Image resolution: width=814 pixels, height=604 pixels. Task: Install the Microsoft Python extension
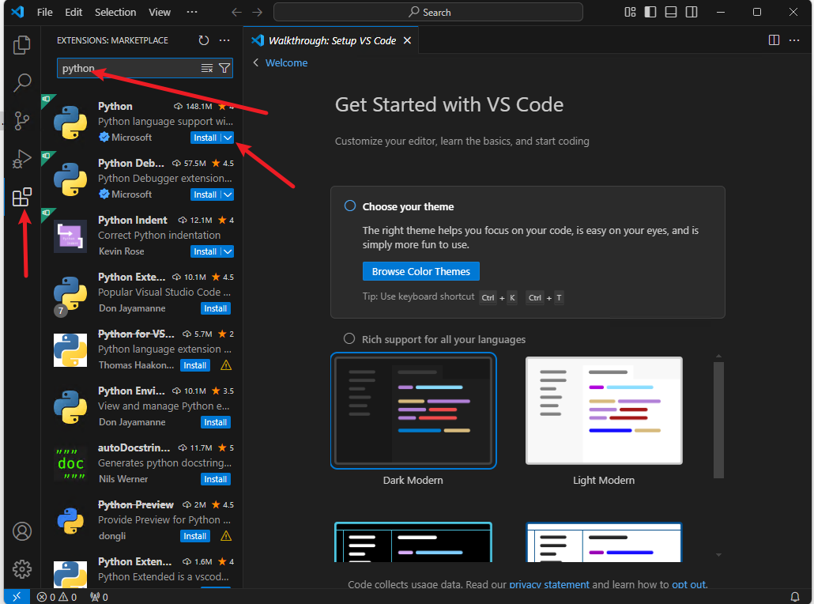[x=205, y=138]
